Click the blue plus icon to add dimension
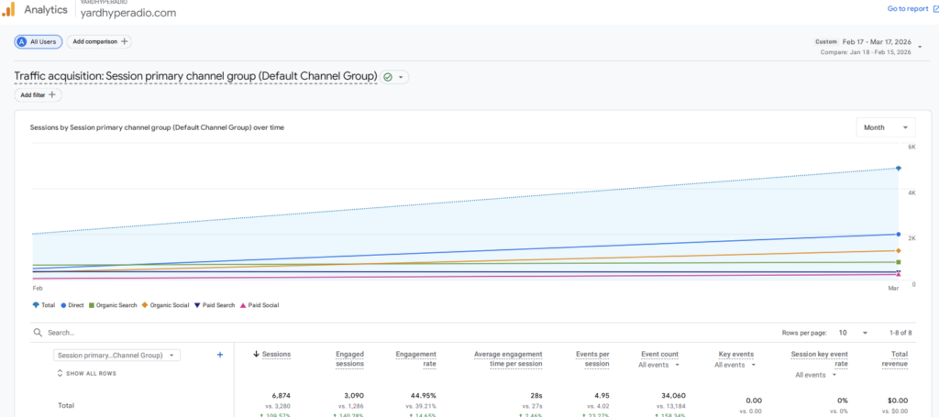 [220, 355]
